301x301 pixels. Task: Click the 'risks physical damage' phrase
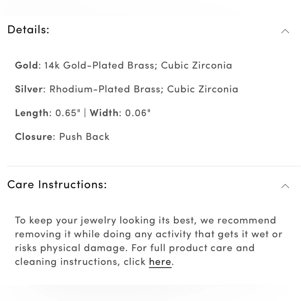pos(71,248)
